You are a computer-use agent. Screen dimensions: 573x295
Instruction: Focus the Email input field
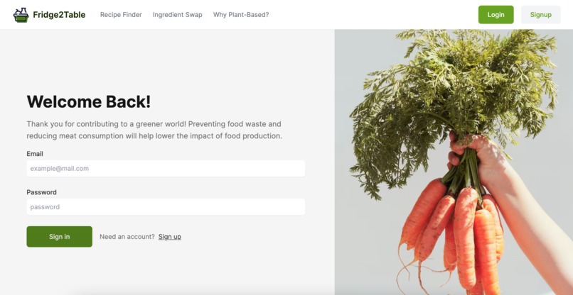pyautogui.click(x=166, y=169)
